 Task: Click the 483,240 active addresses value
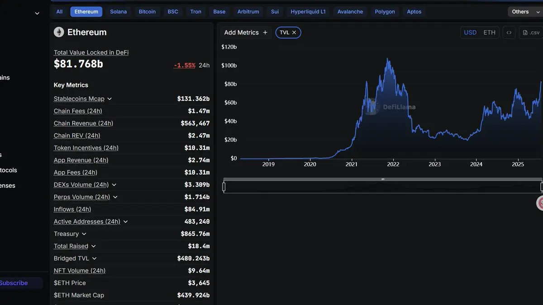(x=197, y=222)
